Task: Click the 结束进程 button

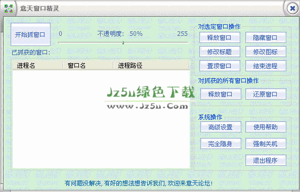Action: (266, 66)
